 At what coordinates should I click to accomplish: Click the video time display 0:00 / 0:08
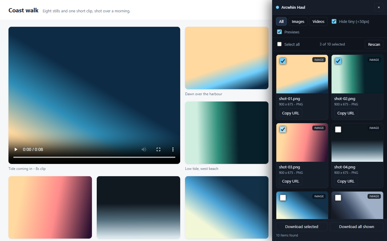point(33,149)
